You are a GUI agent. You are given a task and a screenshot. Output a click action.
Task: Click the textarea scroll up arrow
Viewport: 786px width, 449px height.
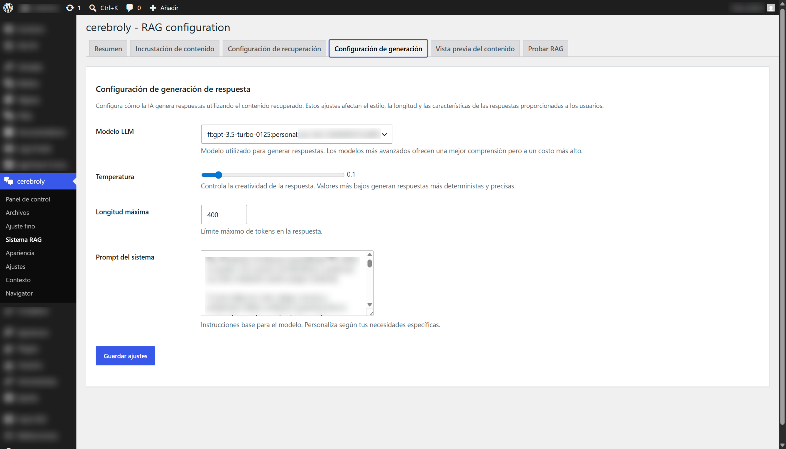(x=370, y=255)
